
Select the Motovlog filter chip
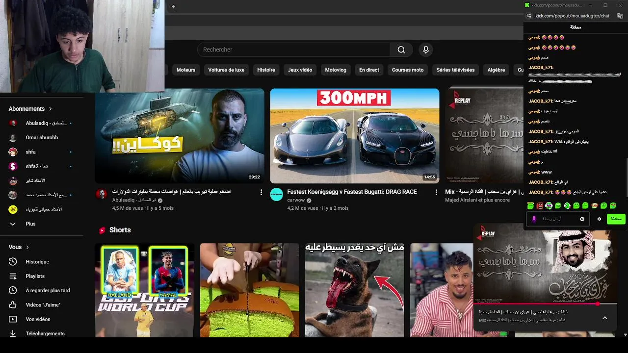(x=336, y=70)
